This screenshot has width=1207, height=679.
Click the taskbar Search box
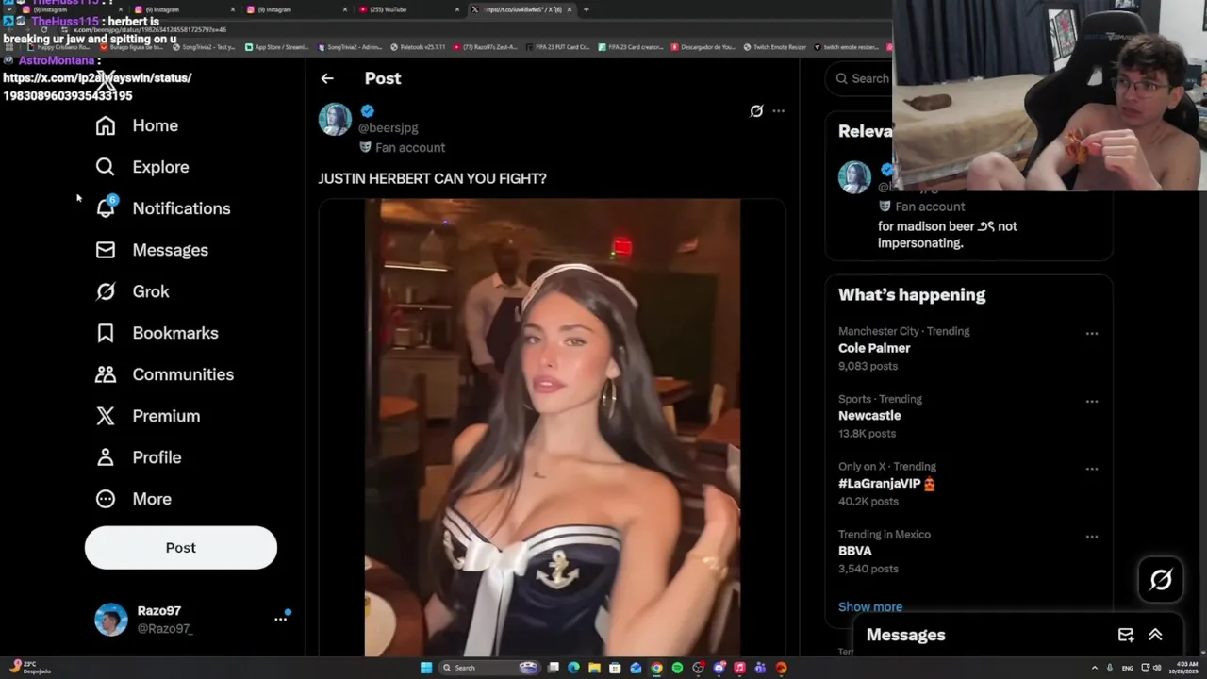click(490, 668)
